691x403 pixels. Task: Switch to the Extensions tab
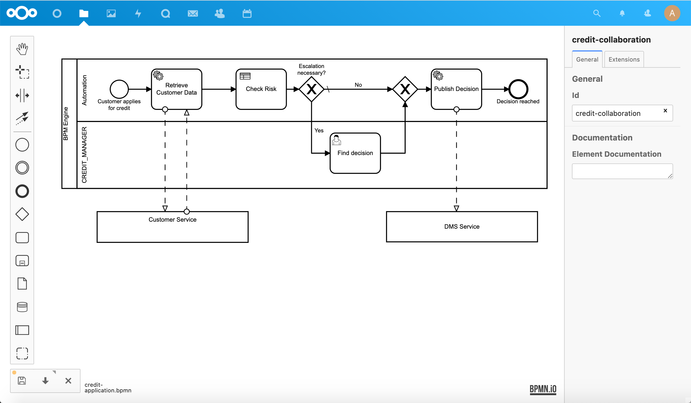click(623, 60)
